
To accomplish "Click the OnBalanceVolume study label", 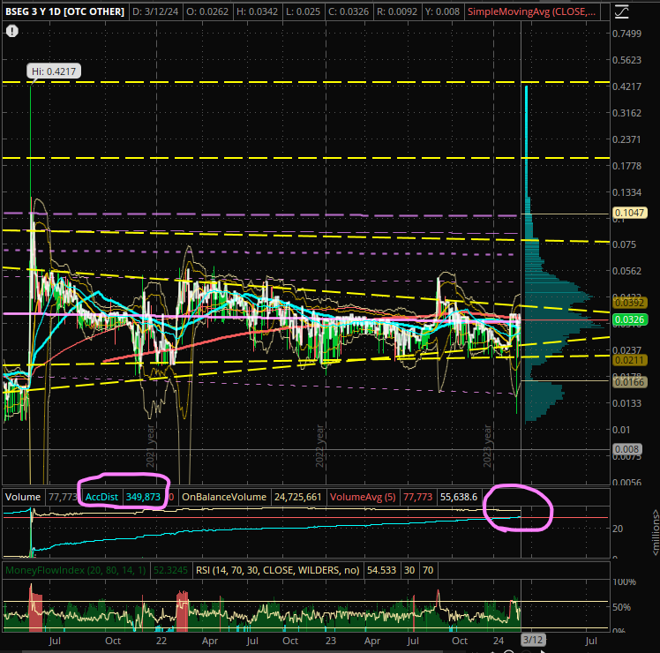I will click(x=224, y=497).
